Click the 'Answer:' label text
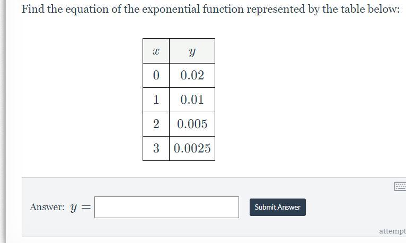The image size is (406, 243). click(x=47, y=207)
